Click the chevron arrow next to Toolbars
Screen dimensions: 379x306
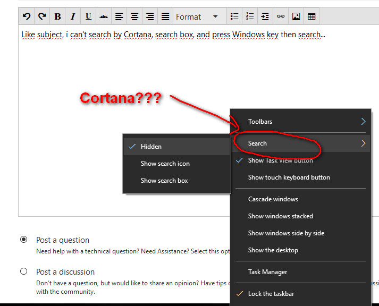click(363, 122)
